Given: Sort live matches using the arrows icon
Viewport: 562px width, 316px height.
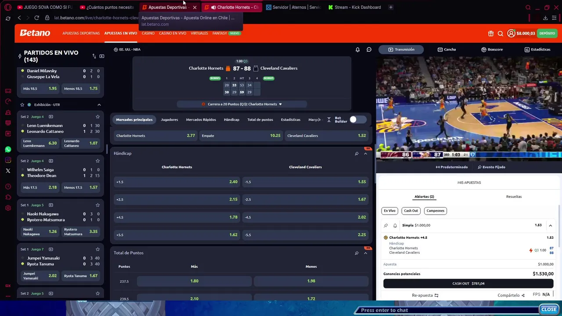Looking at the screenshot, I should [94, 56].
